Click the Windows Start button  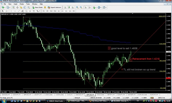click(4, 101)
